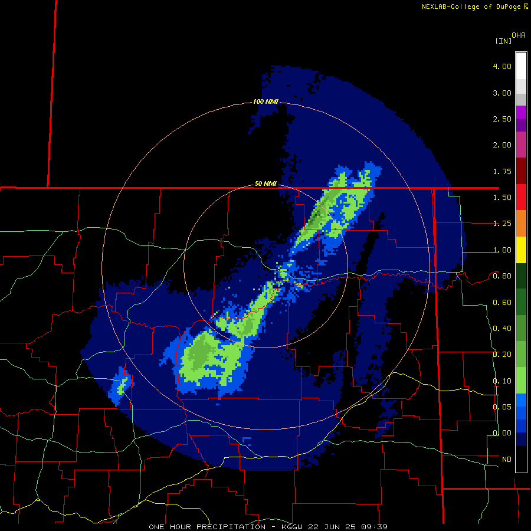Select the light green 0.10 legend swatch

coord(521,381)
